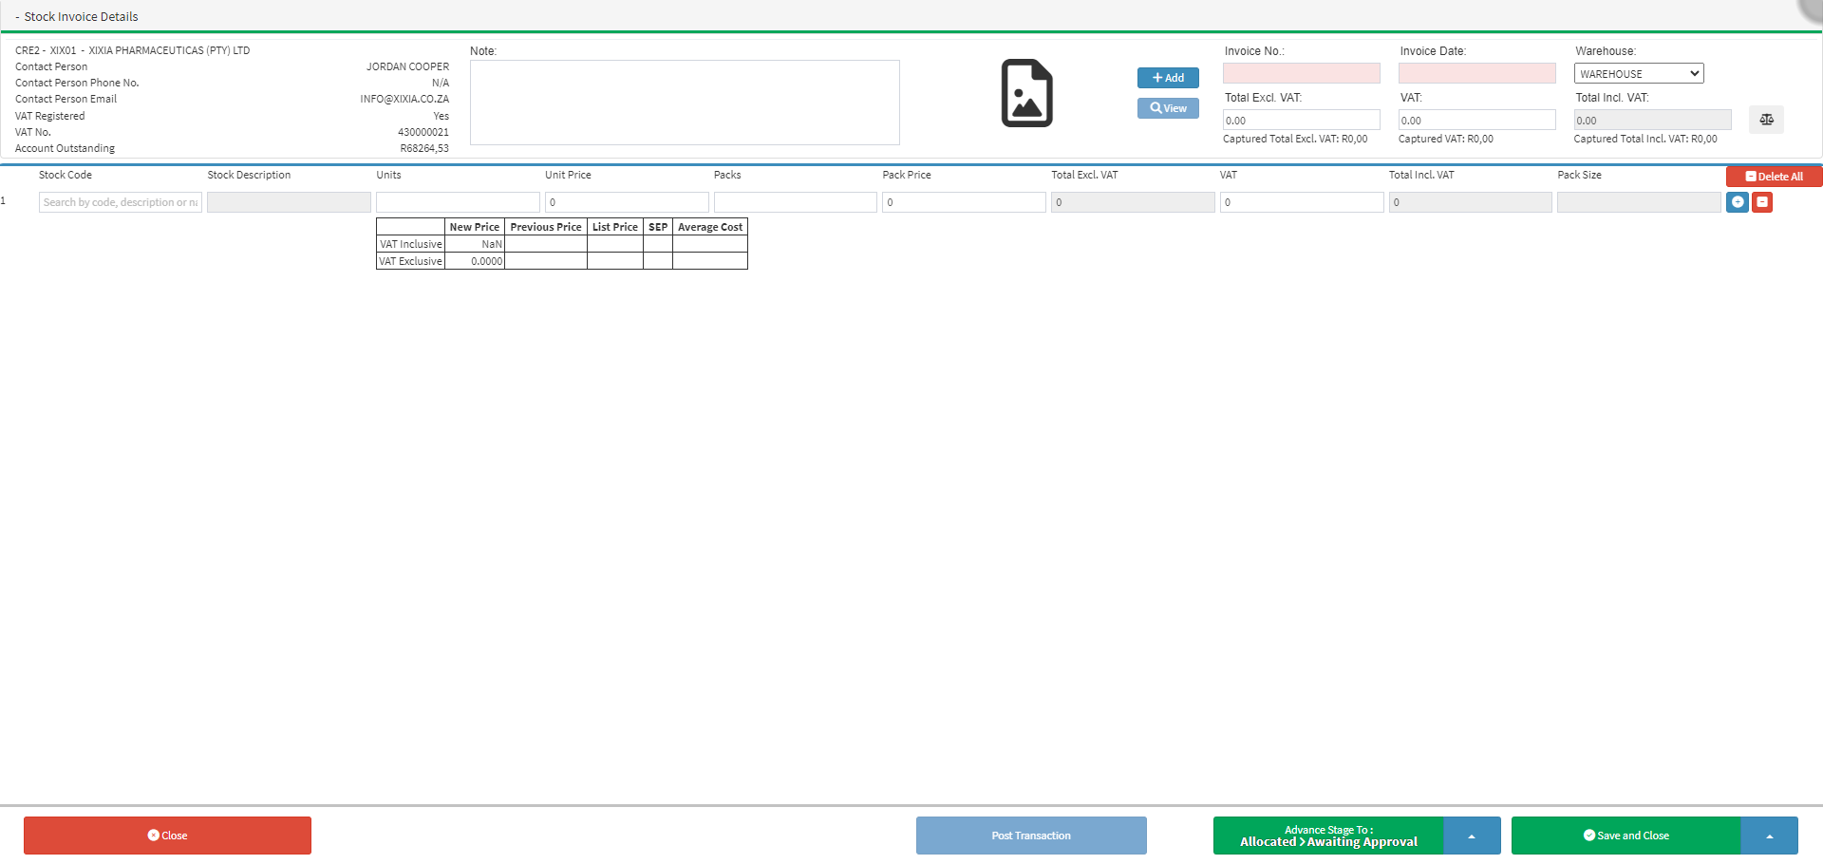Expand the Advance Stage options arrow

pyautogui.click(x=1472, y=836)
